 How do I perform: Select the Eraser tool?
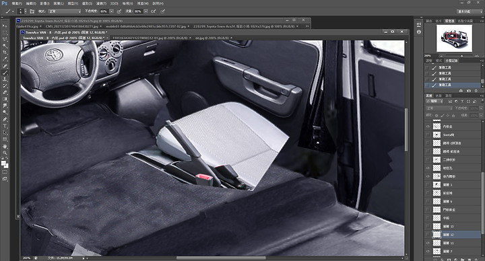[5, 92]
